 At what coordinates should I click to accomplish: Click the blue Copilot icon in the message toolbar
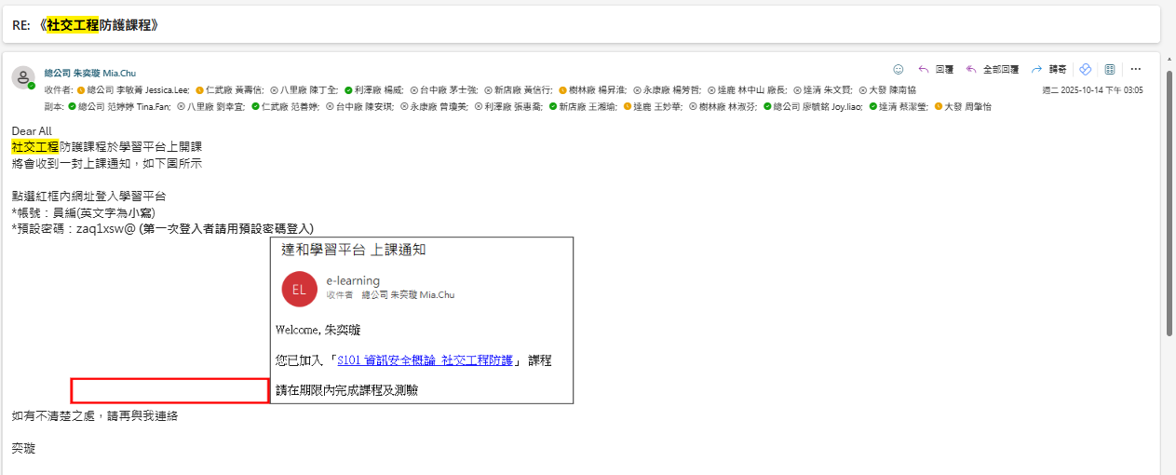pyautogui.click(x=1085, y=69)
